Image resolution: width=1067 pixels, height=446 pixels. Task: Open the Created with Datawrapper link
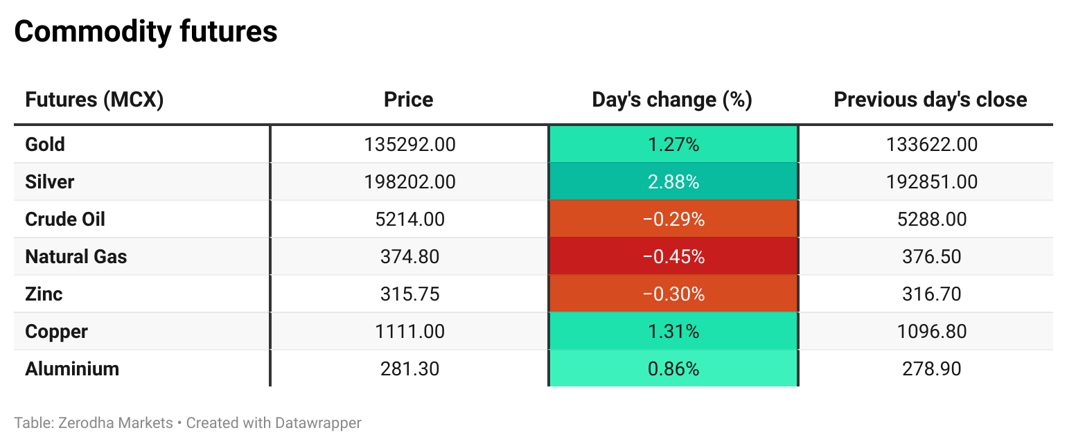click(x=274, y=422)
